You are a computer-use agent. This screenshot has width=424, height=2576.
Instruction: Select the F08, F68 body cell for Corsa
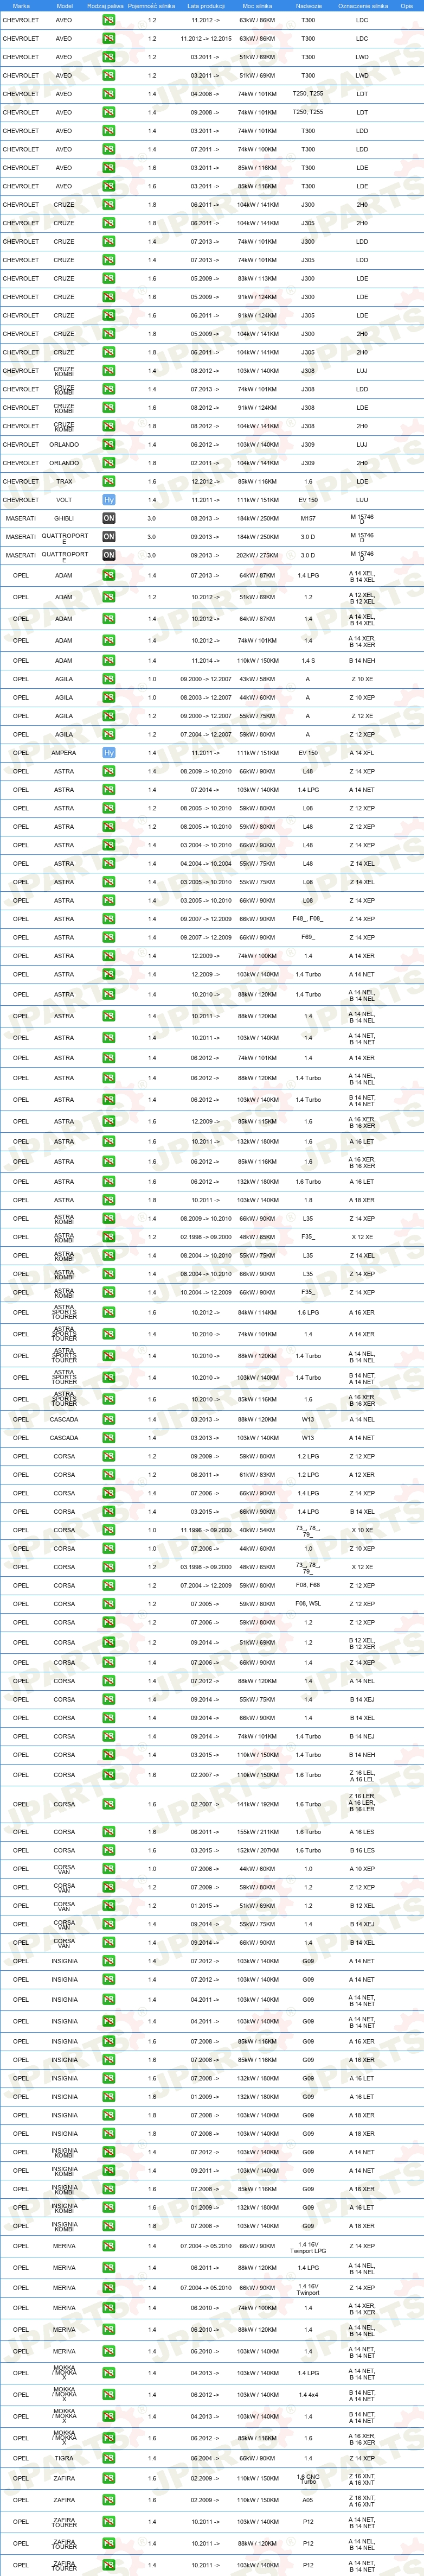tap(308, 1585)
